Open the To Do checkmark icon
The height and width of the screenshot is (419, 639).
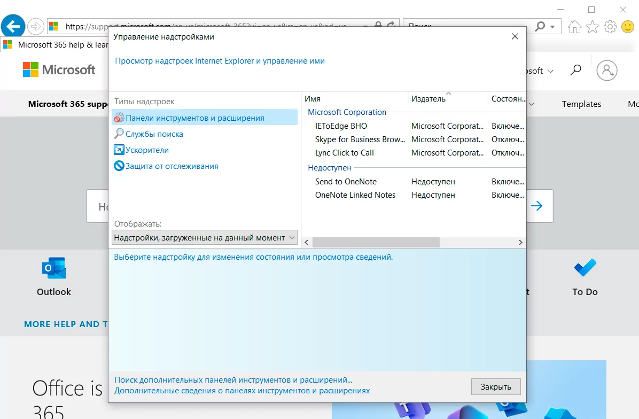585,268
